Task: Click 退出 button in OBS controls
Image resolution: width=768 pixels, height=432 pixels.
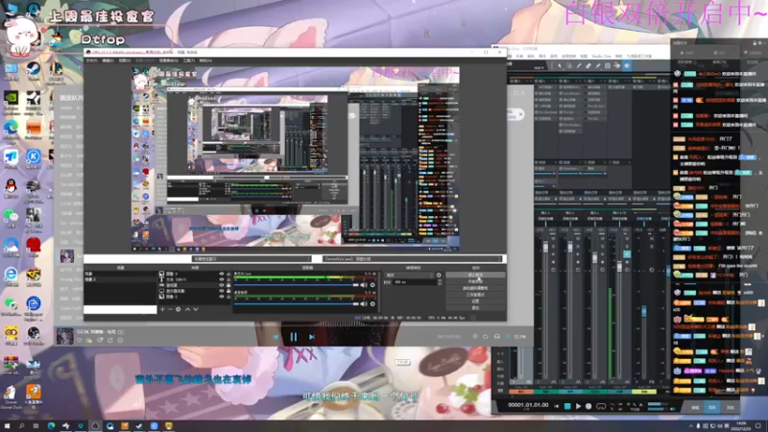Action: click(475, 307)
